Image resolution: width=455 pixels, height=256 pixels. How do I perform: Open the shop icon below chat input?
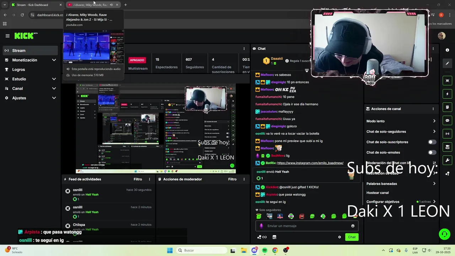coord(274,237)
